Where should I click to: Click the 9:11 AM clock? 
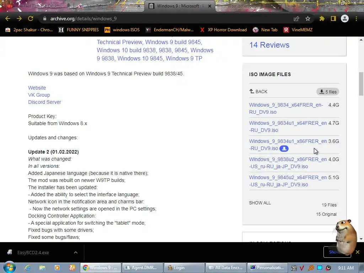click(346, 268)
